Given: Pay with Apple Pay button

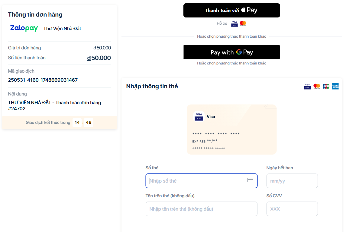Looking at the screenshot, I should (231, 10).
